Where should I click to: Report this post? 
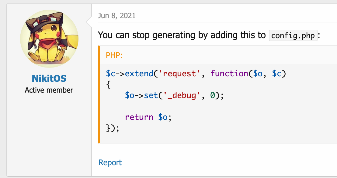click(110, 163)
